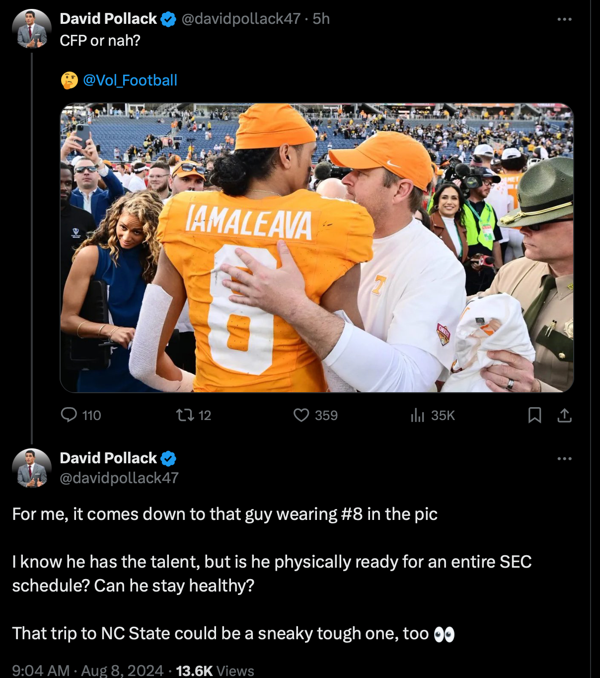This screenshot has height=678, width=600.
Task: Open more options on the reply tweet
Action: [x=564, y=458]
